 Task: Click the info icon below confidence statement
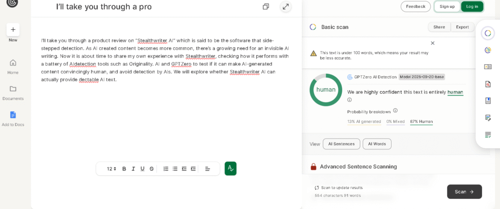349,100
